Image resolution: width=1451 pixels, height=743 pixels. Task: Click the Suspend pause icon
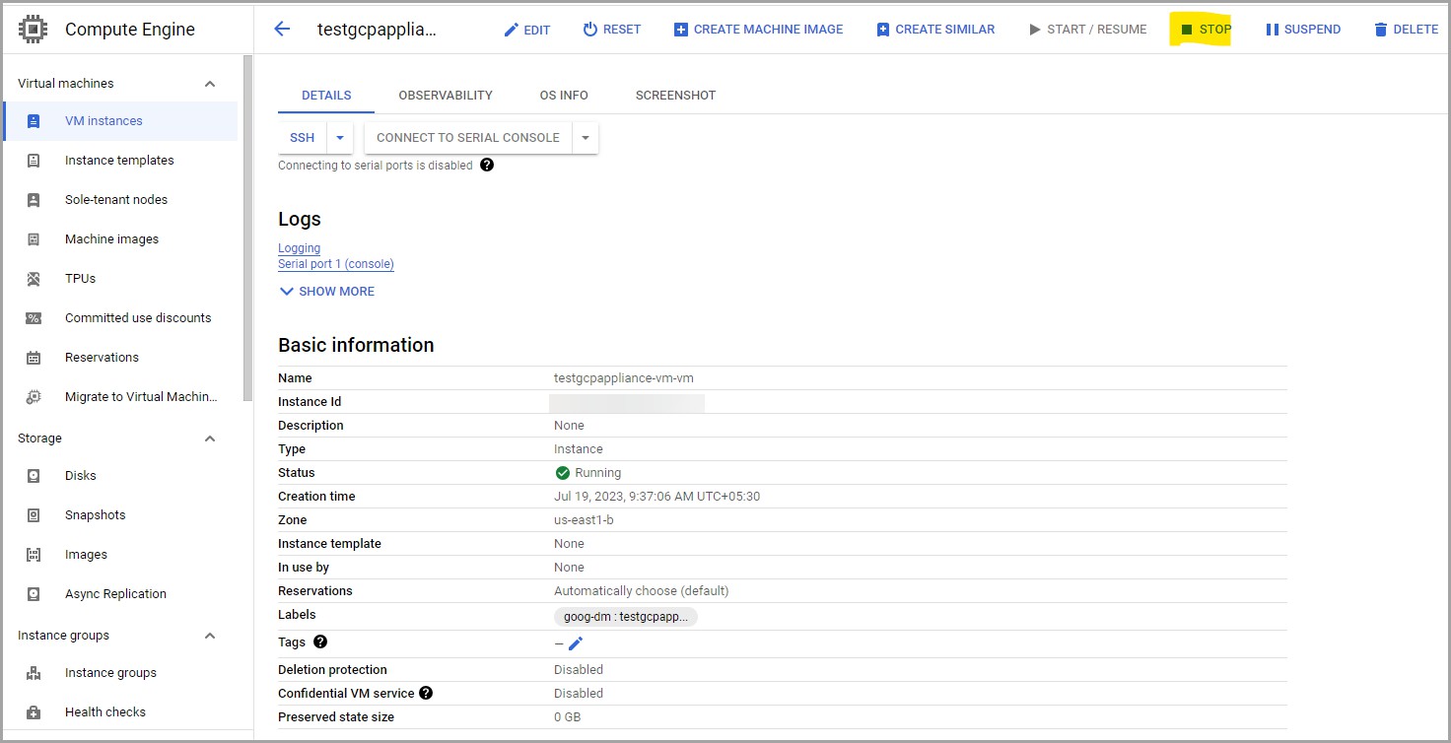pos(1272,30)
